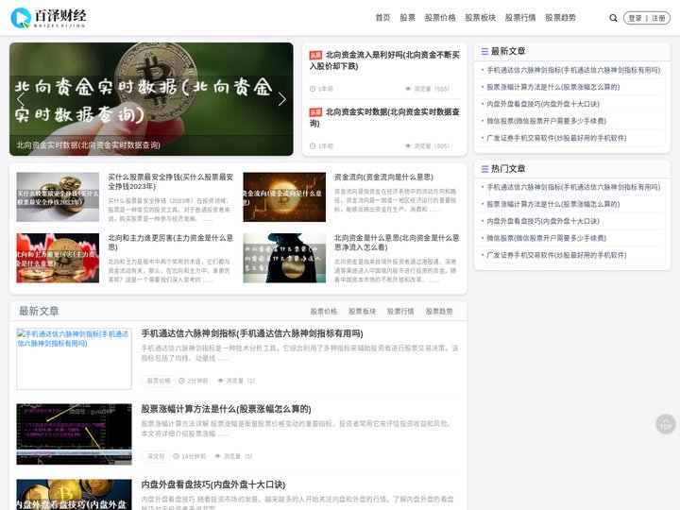Open 股票板块 in top navigation
Screen dimensions: 680x510
click(480, 18)
